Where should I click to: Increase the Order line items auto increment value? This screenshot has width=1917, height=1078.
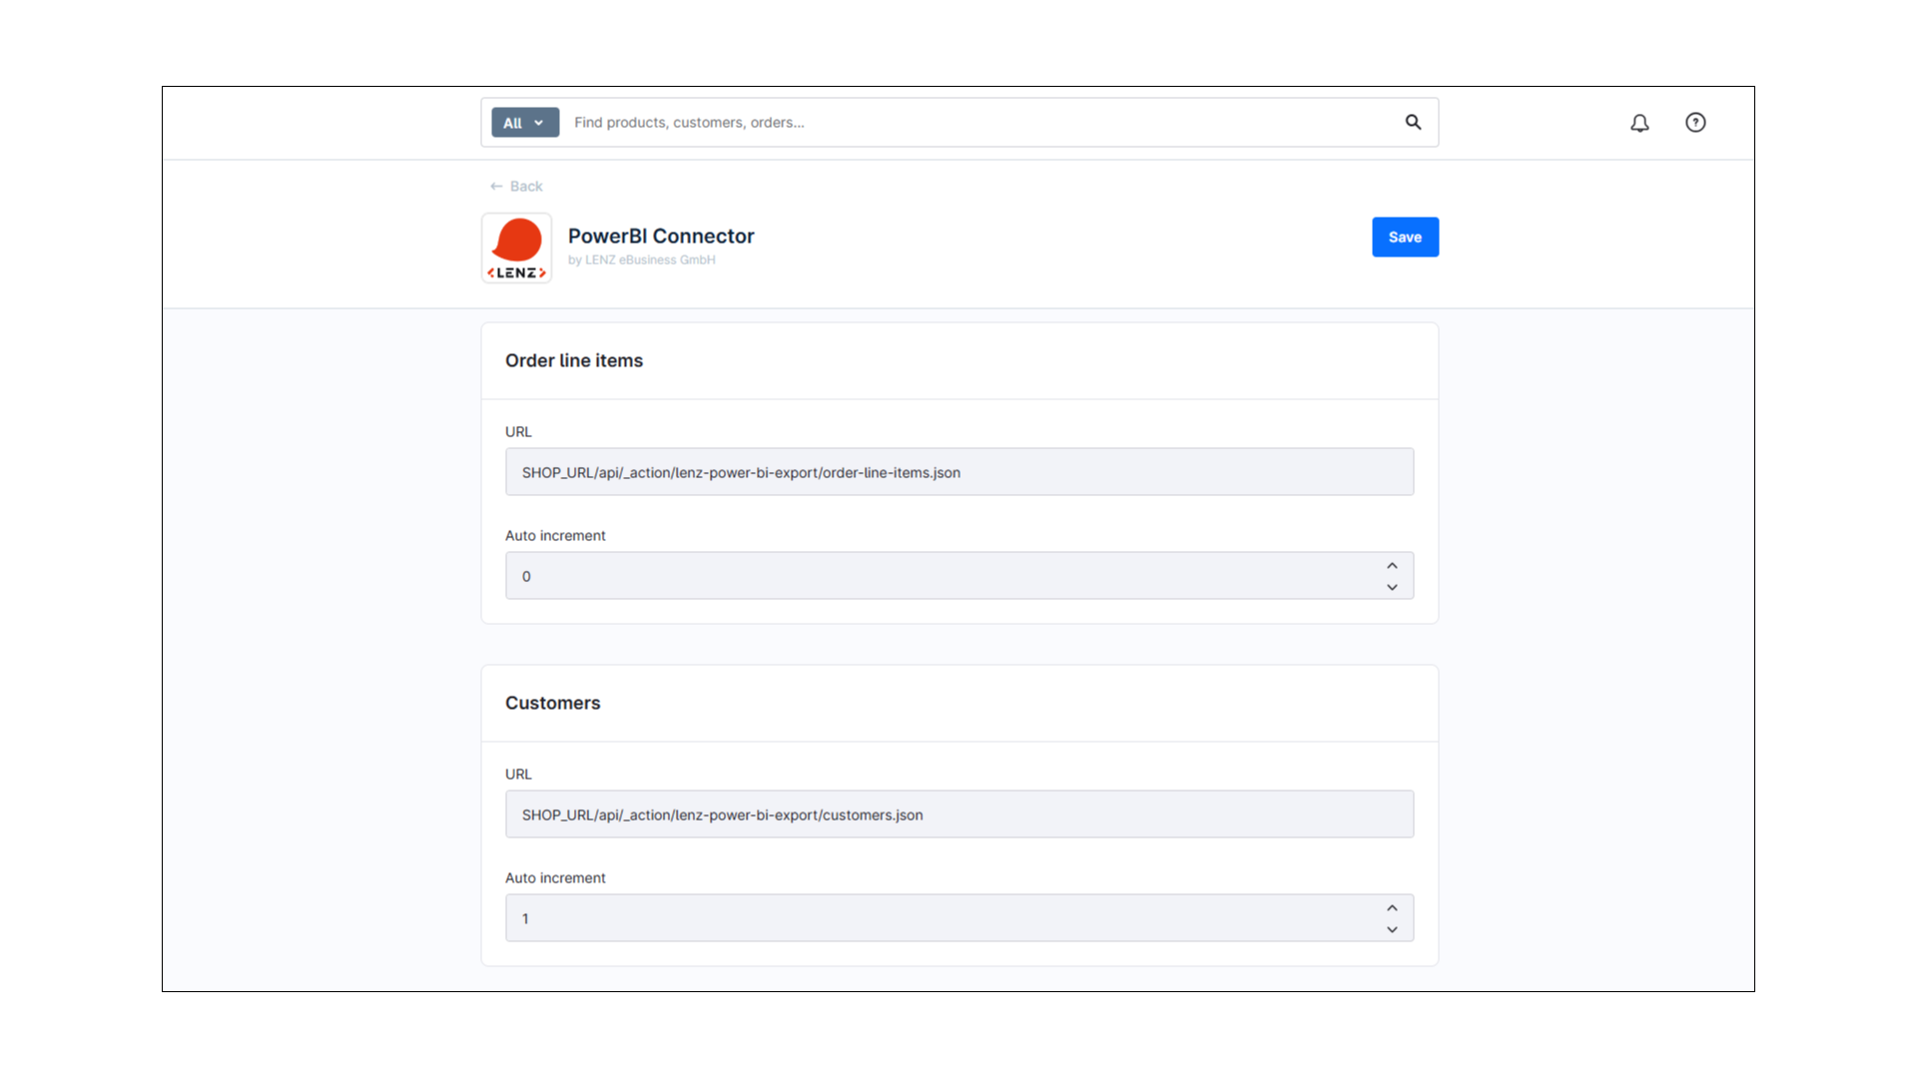(x=1392, y=566)
